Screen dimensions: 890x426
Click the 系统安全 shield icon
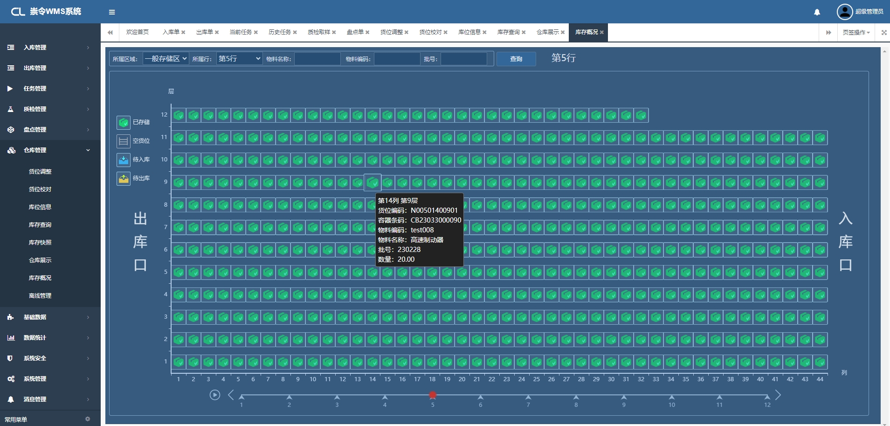[x=10, y=358]
